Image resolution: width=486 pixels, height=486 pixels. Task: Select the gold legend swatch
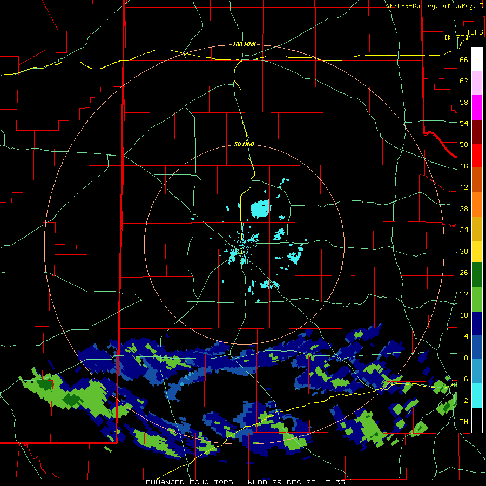pos(477,228)
